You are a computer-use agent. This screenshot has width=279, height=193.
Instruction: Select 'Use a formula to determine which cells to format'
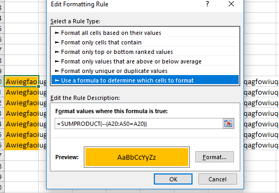click(x=145, y=80)
